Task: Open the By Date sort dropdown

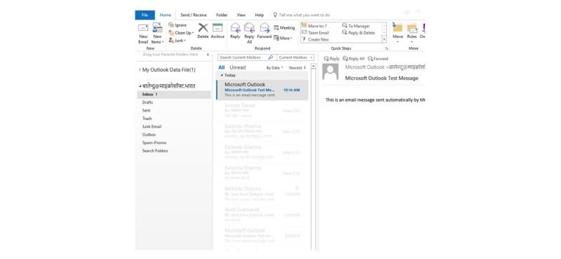Action: [274, 67]
